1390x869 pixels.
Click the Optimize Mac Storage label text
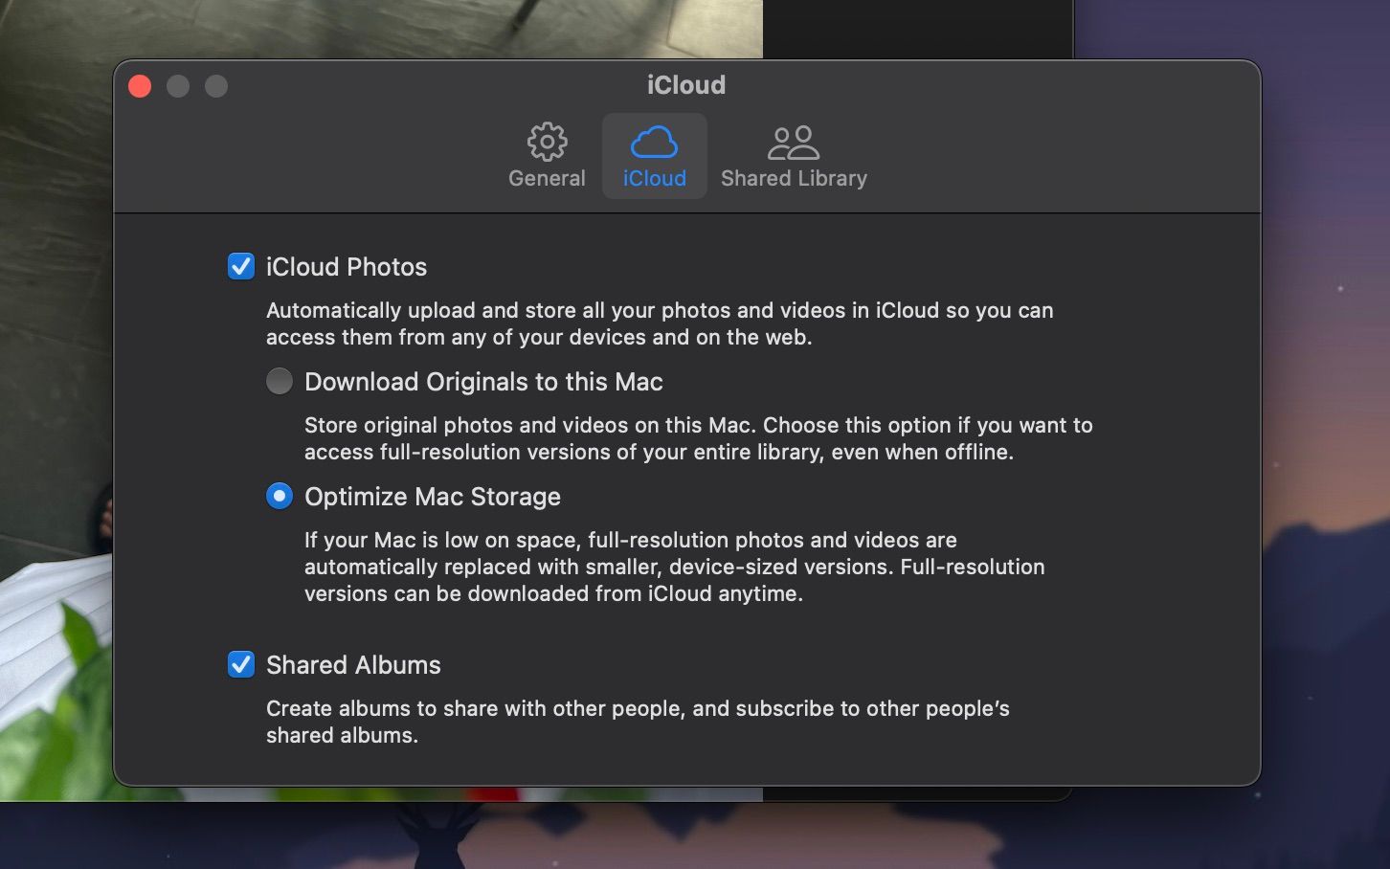432,497
